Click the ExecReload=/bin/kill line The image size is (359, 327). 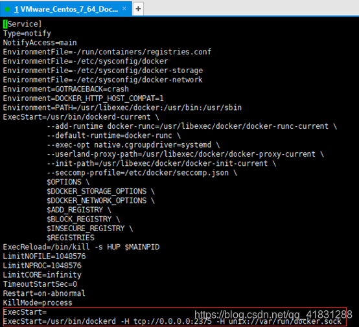tap(81, 247)
